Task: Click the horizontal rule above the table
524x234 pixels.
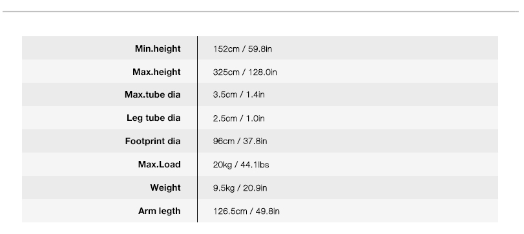Action: [x=260, y=12]
